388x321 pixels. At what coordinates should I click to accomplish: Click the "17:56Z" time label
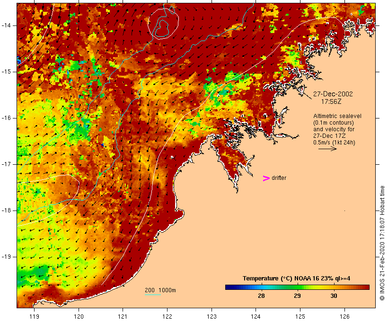pos(331,101)
